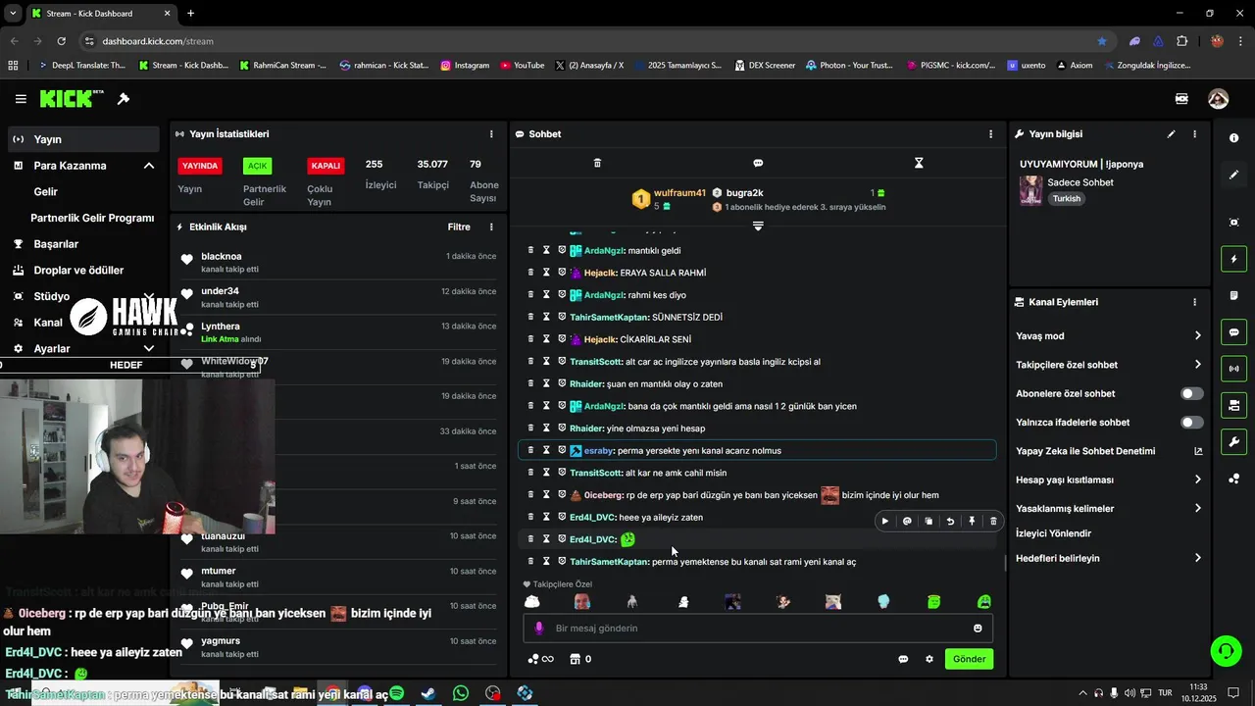This screenshot has width=1255, height=706.
Task: Toggle Yalnızca ifadelerle sohbet switch
Action: (1191, 423)
